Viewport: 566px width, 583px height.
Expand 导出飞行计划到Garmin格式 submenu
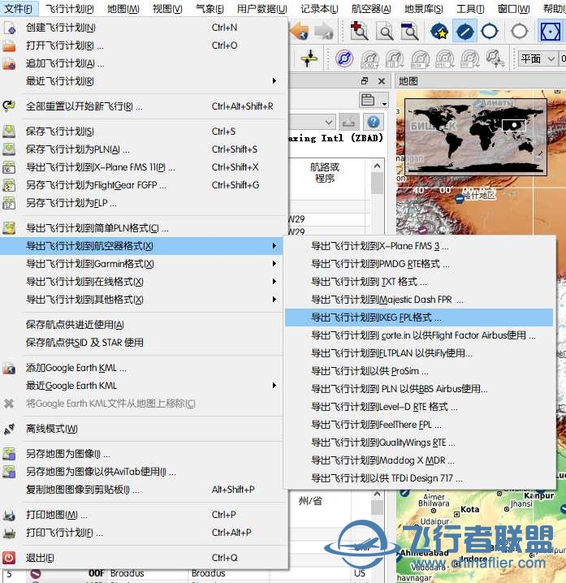pos(141,264)
